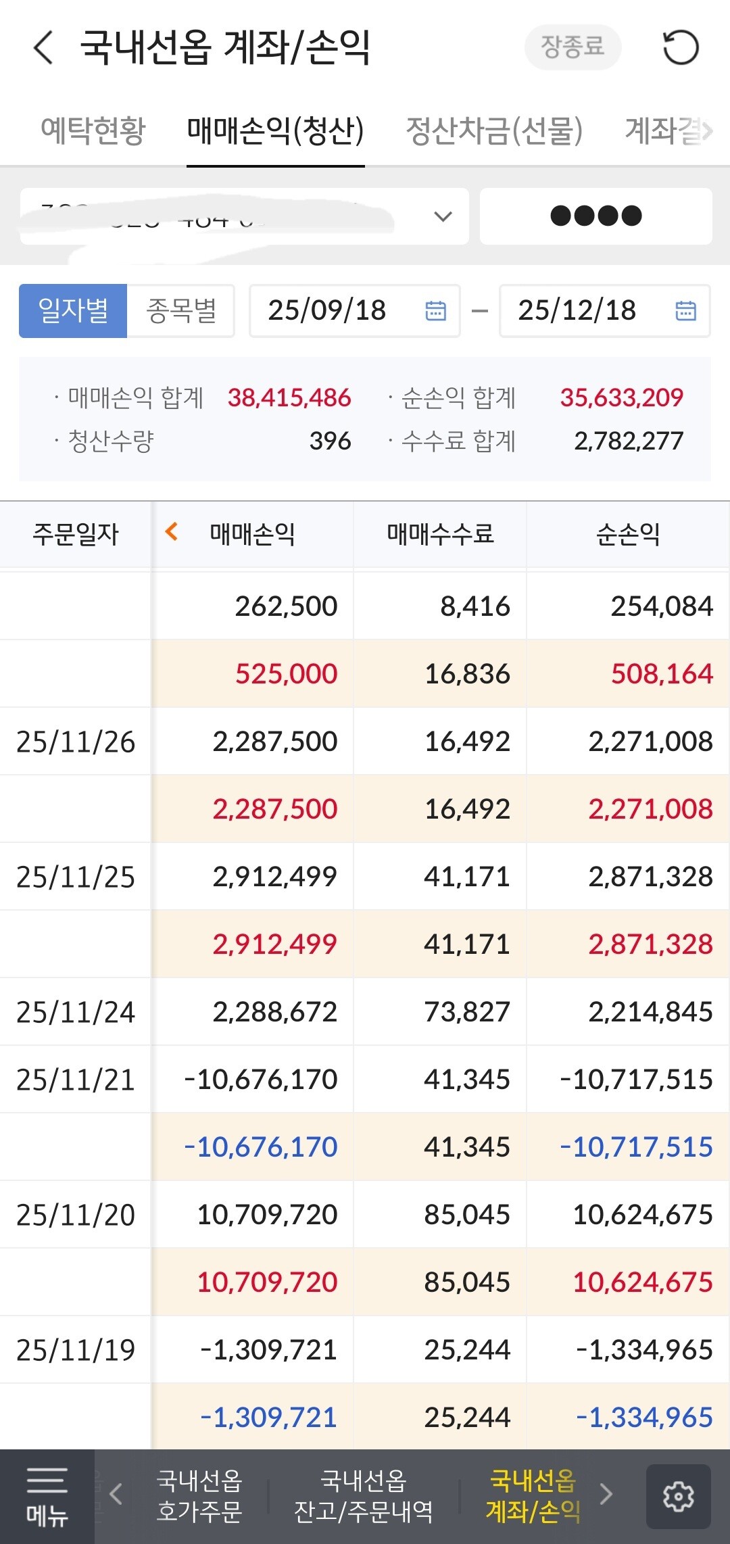The width and height of the screenshot is (730, 1544).
Task: Tap the back arrow icon
Action: pyautogui.click(x=43, y=47)
